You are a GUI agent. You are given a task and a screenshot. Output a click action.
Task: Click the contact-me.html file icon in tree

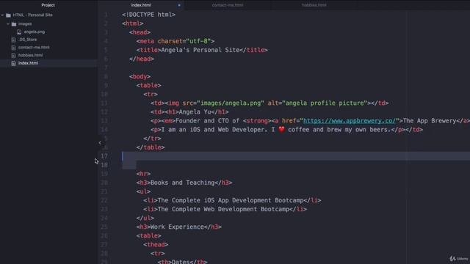(13, 47)
